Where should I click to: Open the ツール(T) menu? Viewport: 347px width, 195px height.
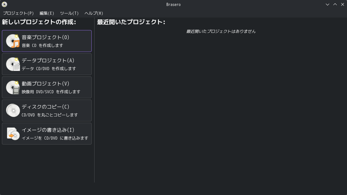pyautogui.click(x=69, y=13)
